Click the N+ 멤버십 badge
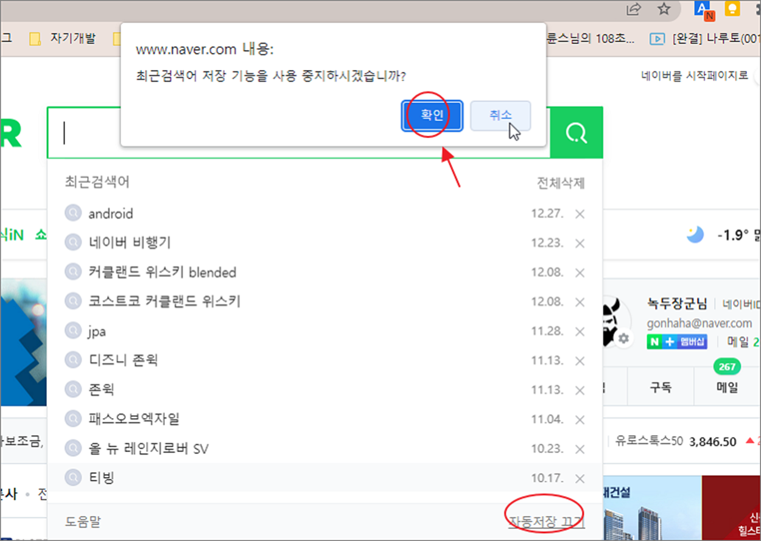 click(677, 341)
